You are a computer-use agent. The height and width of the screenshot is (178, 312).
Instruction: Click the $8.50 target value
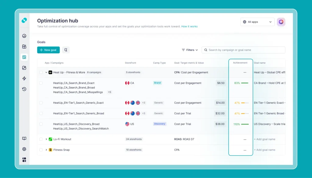coord(221,83)
